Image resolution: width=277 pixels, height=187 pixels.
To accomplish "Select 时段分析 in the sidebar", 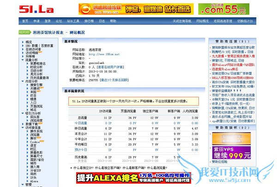I will point(36,67).
